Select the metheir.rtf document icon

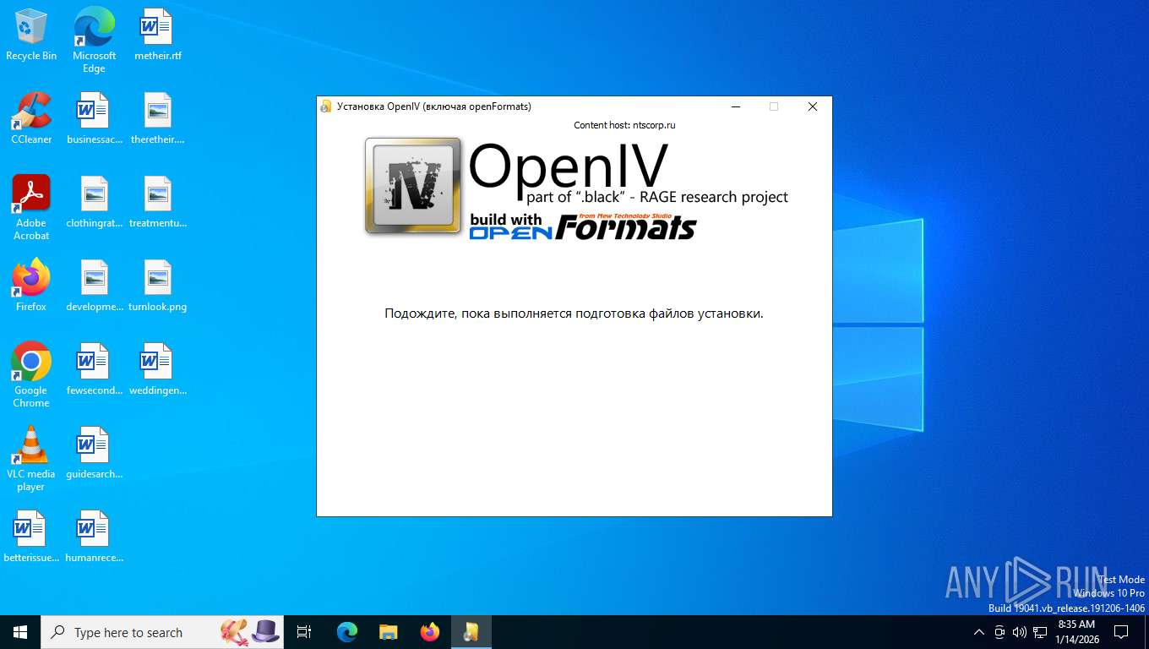158,35
